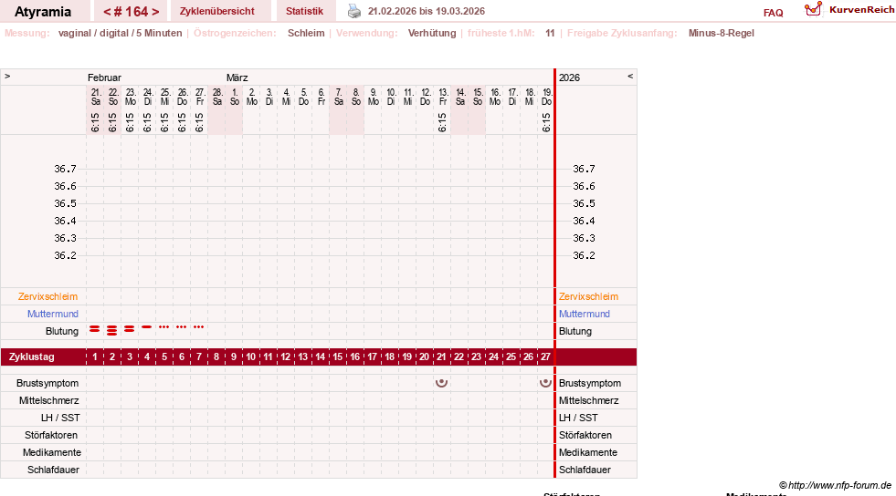
Task: Click the left Störfaktoren row label
Action: [51, 435]
